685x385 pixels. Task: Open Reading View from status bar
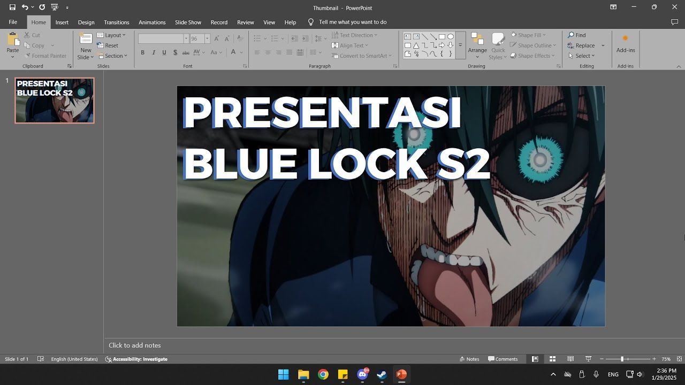click(570, 359)
